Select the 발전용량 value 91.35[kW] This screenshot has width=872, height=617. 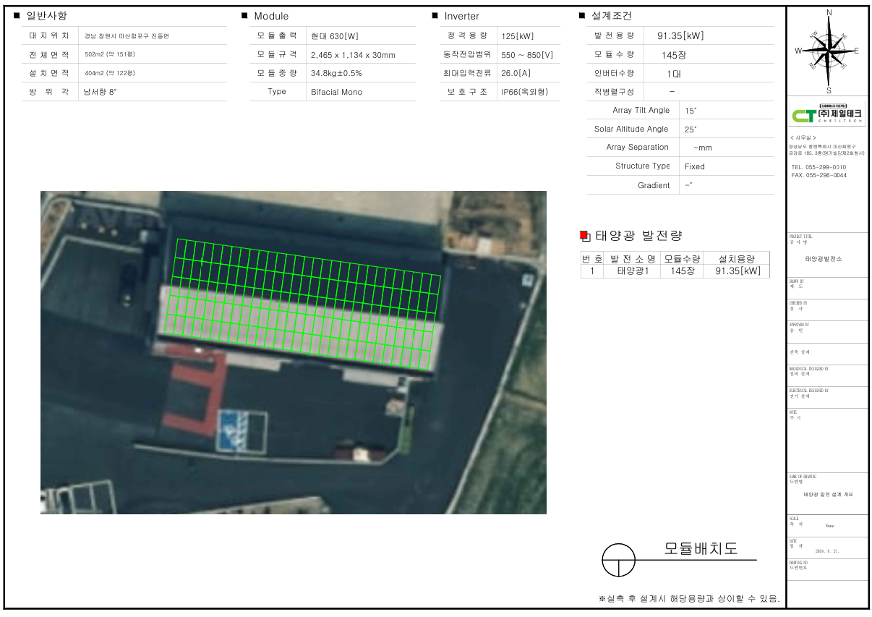pos(680,35)
